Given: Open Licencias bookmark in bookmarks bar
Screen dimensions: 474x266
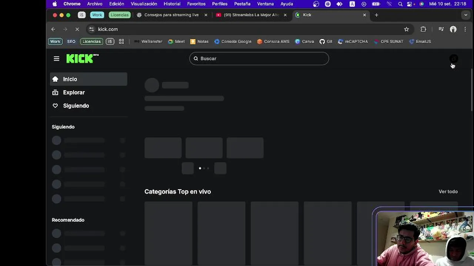Looking at the screenshot, I should point(91,41).
